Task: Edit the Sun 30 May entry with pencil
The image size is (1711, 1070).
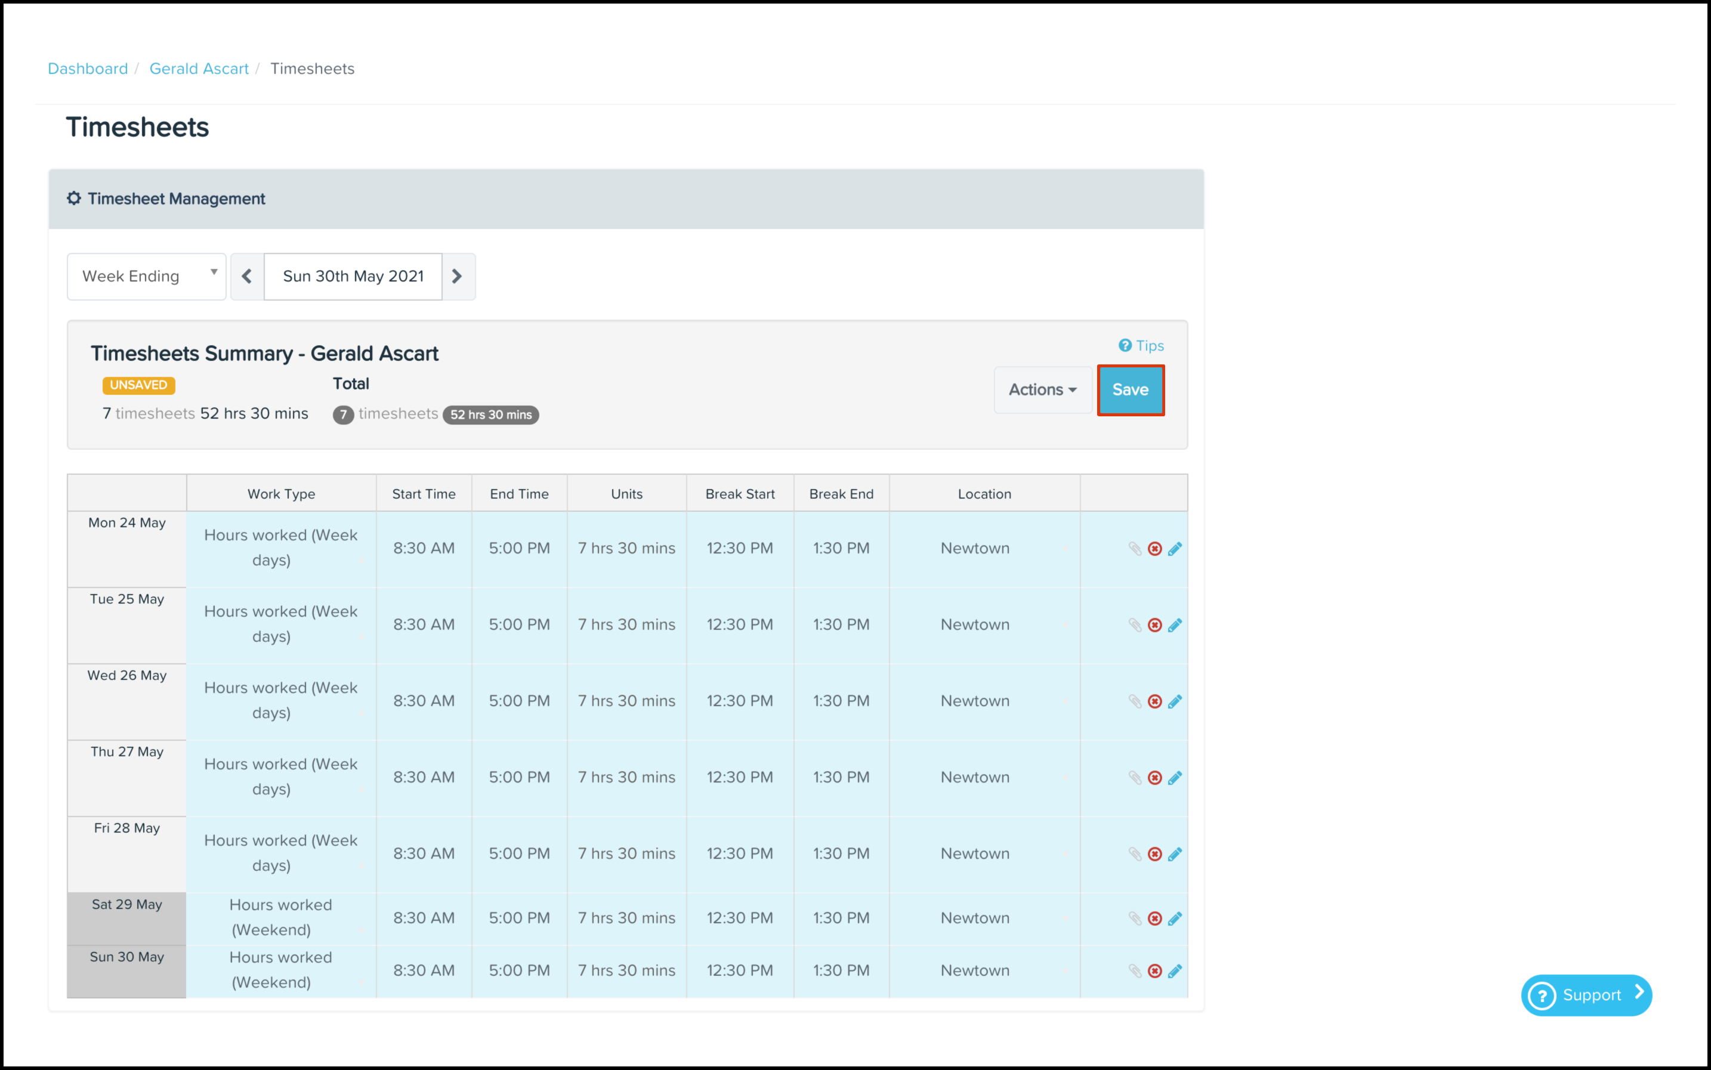Action: 1175,971
